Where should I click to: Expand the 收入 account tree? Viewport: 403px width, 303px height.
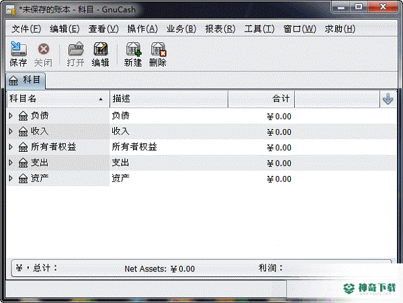[x=11, y=132]
